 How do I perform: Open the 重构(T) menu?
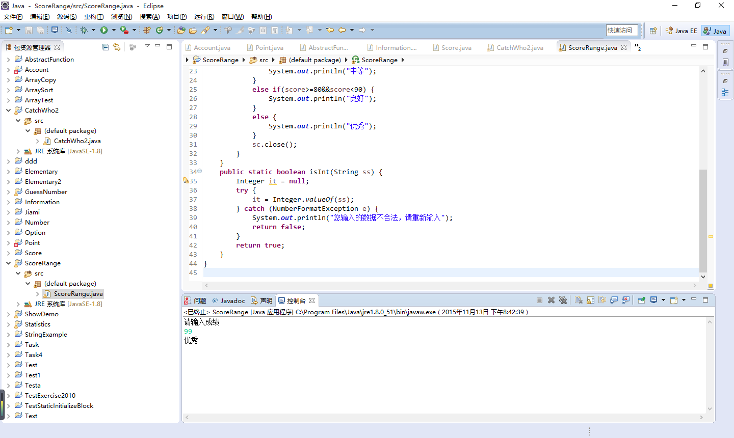coord(94,16)
